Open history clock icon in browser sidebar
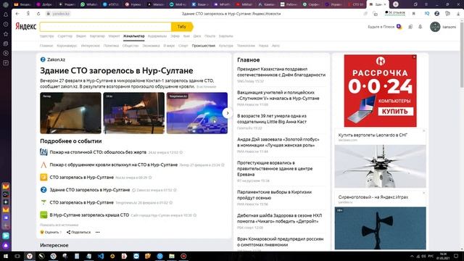 coord(6,24)
